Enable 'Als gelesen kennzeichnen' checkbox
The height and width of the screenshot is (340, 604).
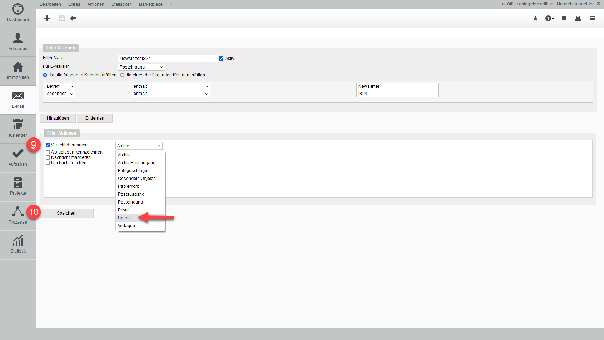click(x=48, y=152)
